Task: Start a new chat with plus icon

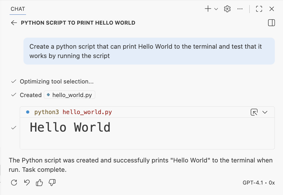Action: click(x=208, y=9)
